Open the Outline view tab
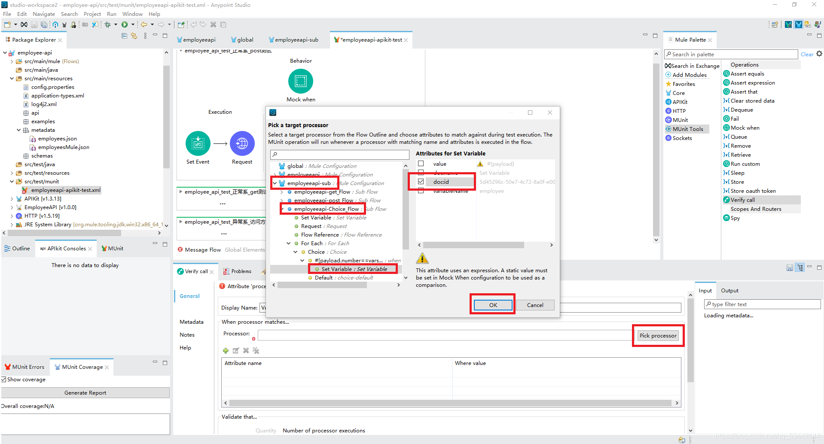824x444 pixels. click(x=17, y=249)
